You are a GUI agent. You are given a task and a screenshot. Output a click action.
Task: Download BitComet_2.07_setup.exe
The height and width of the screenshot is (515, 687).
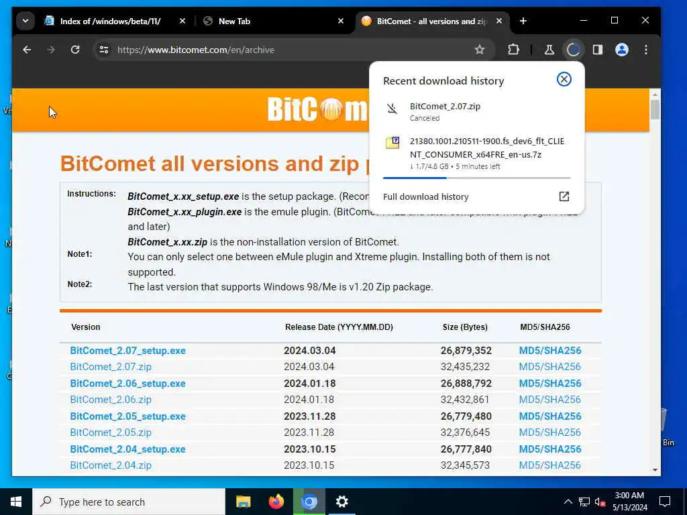(x=128, y=351)
